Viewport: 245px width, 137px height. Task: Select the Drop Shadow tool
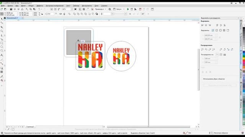click(2, 68)
